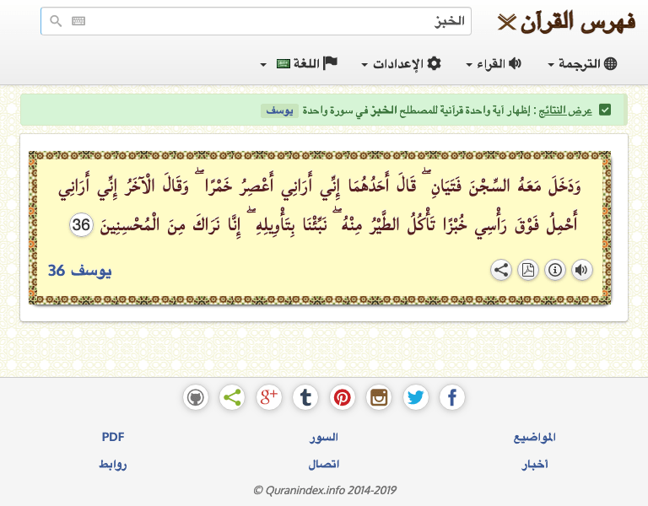Click the speaker icon beside القراء
The image size is (648, 506).
(515, 63)
